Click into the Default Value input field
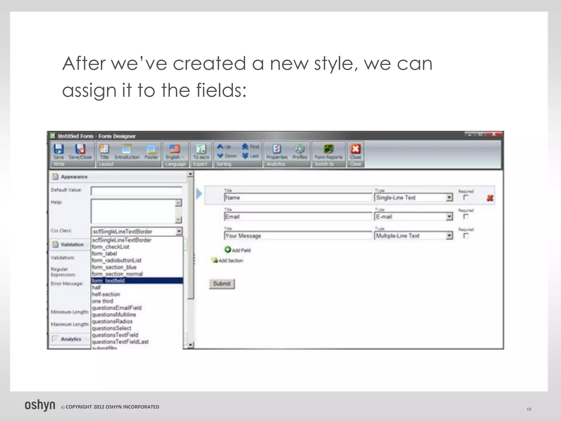 click(136, 191)
